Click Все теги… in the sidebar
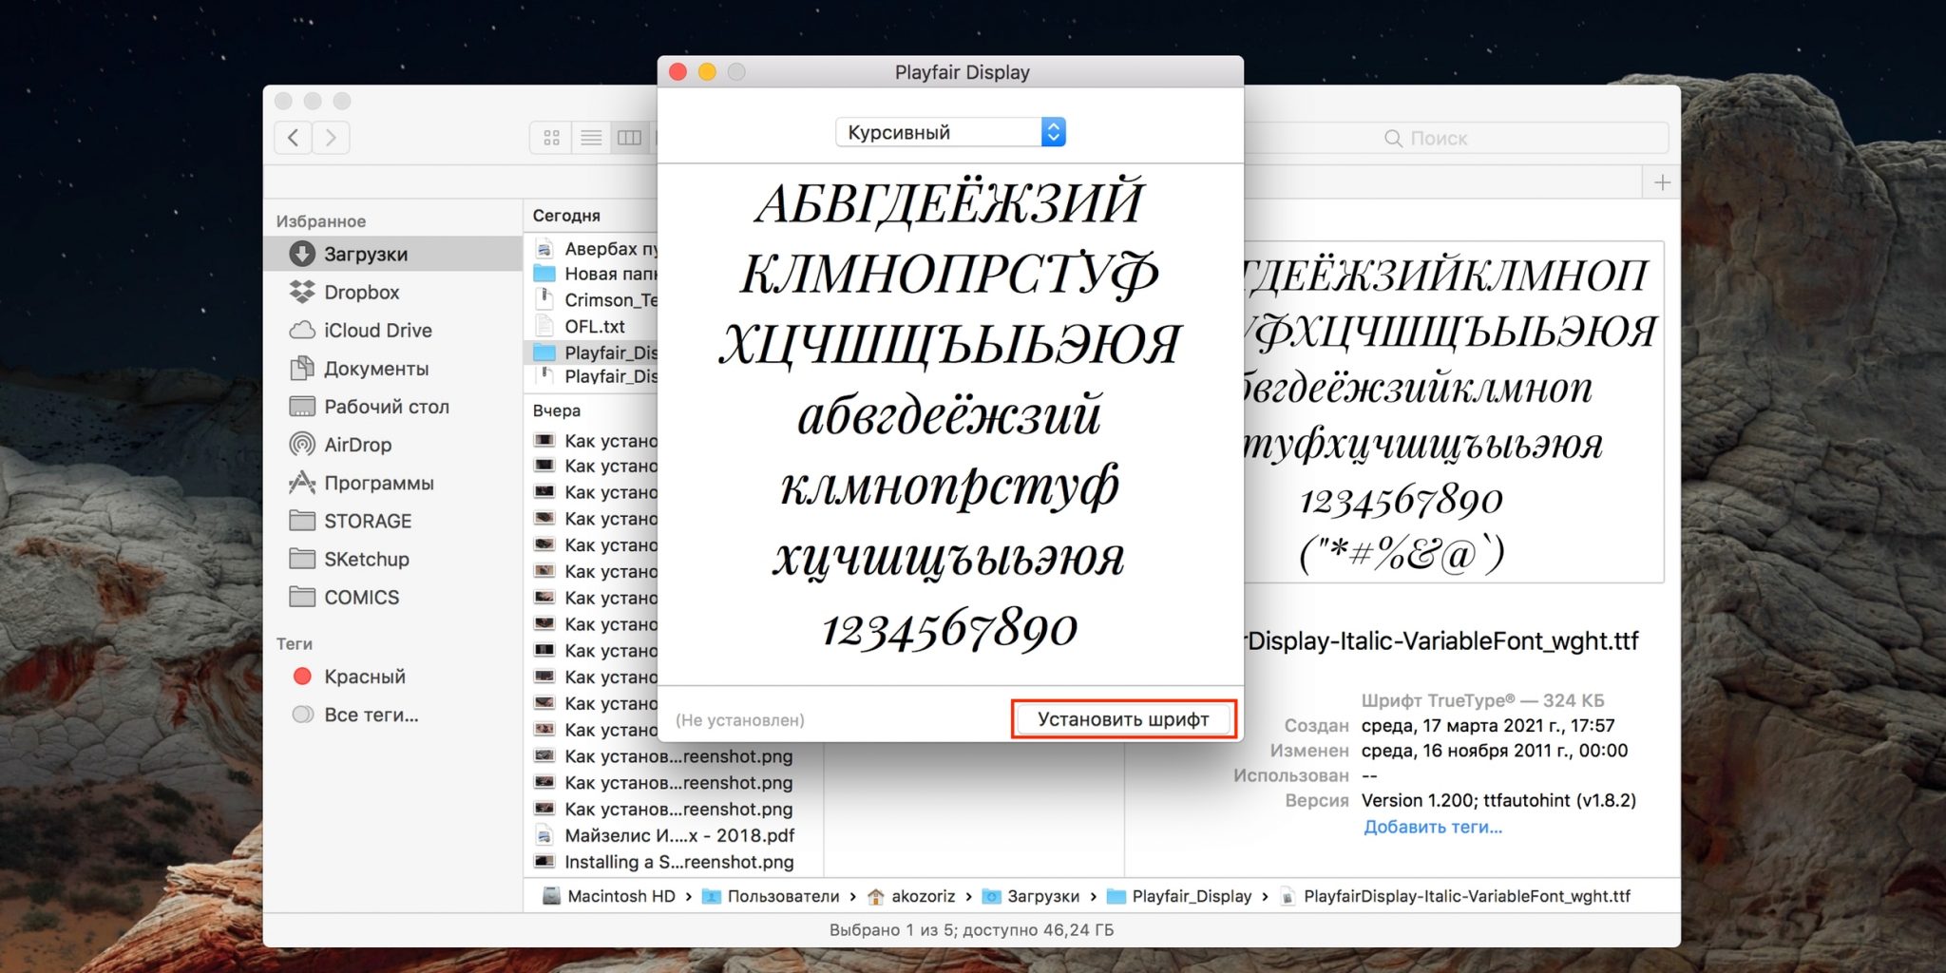The image size is (1946, 973). coord(392,715)
